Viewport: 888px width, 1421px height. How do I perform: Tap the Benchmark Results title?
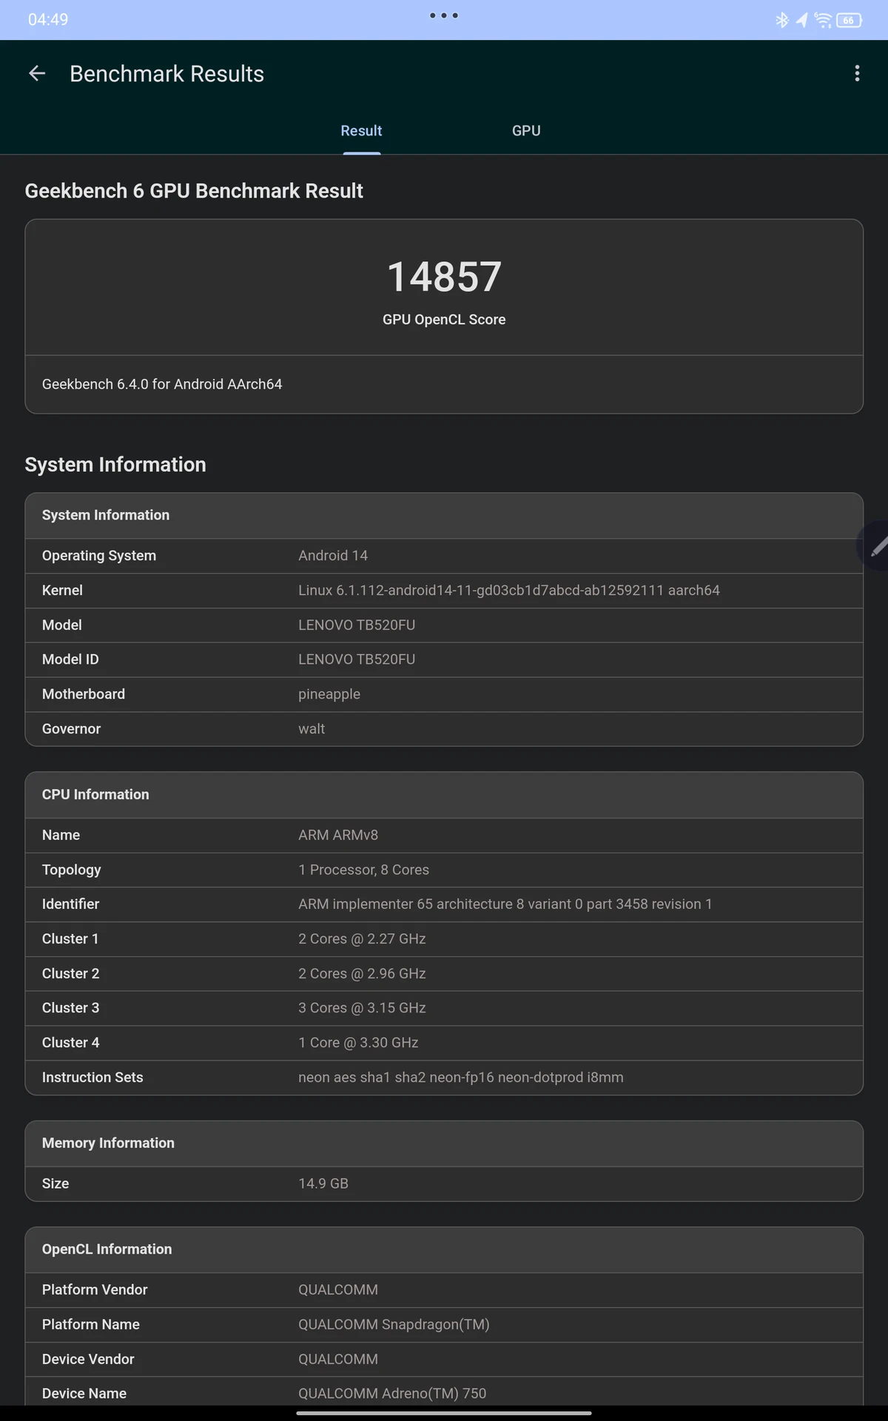point(166,74)
